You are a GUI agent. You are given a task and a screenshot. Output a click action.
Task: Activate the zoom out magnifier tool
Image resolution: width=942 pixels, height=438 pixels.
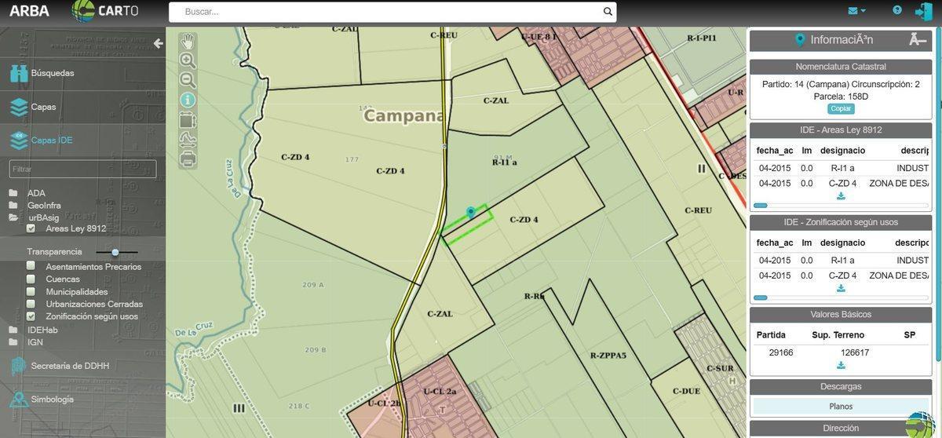click(x=188, y=80)
